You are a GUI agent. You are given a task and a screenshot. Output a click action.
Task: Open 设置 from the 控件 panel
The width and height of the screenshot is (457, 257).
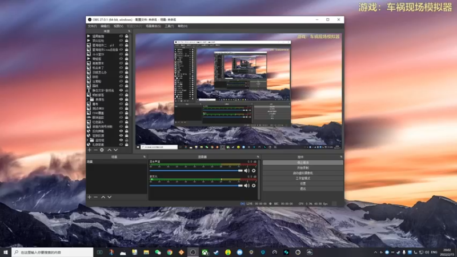click(303, 183)
